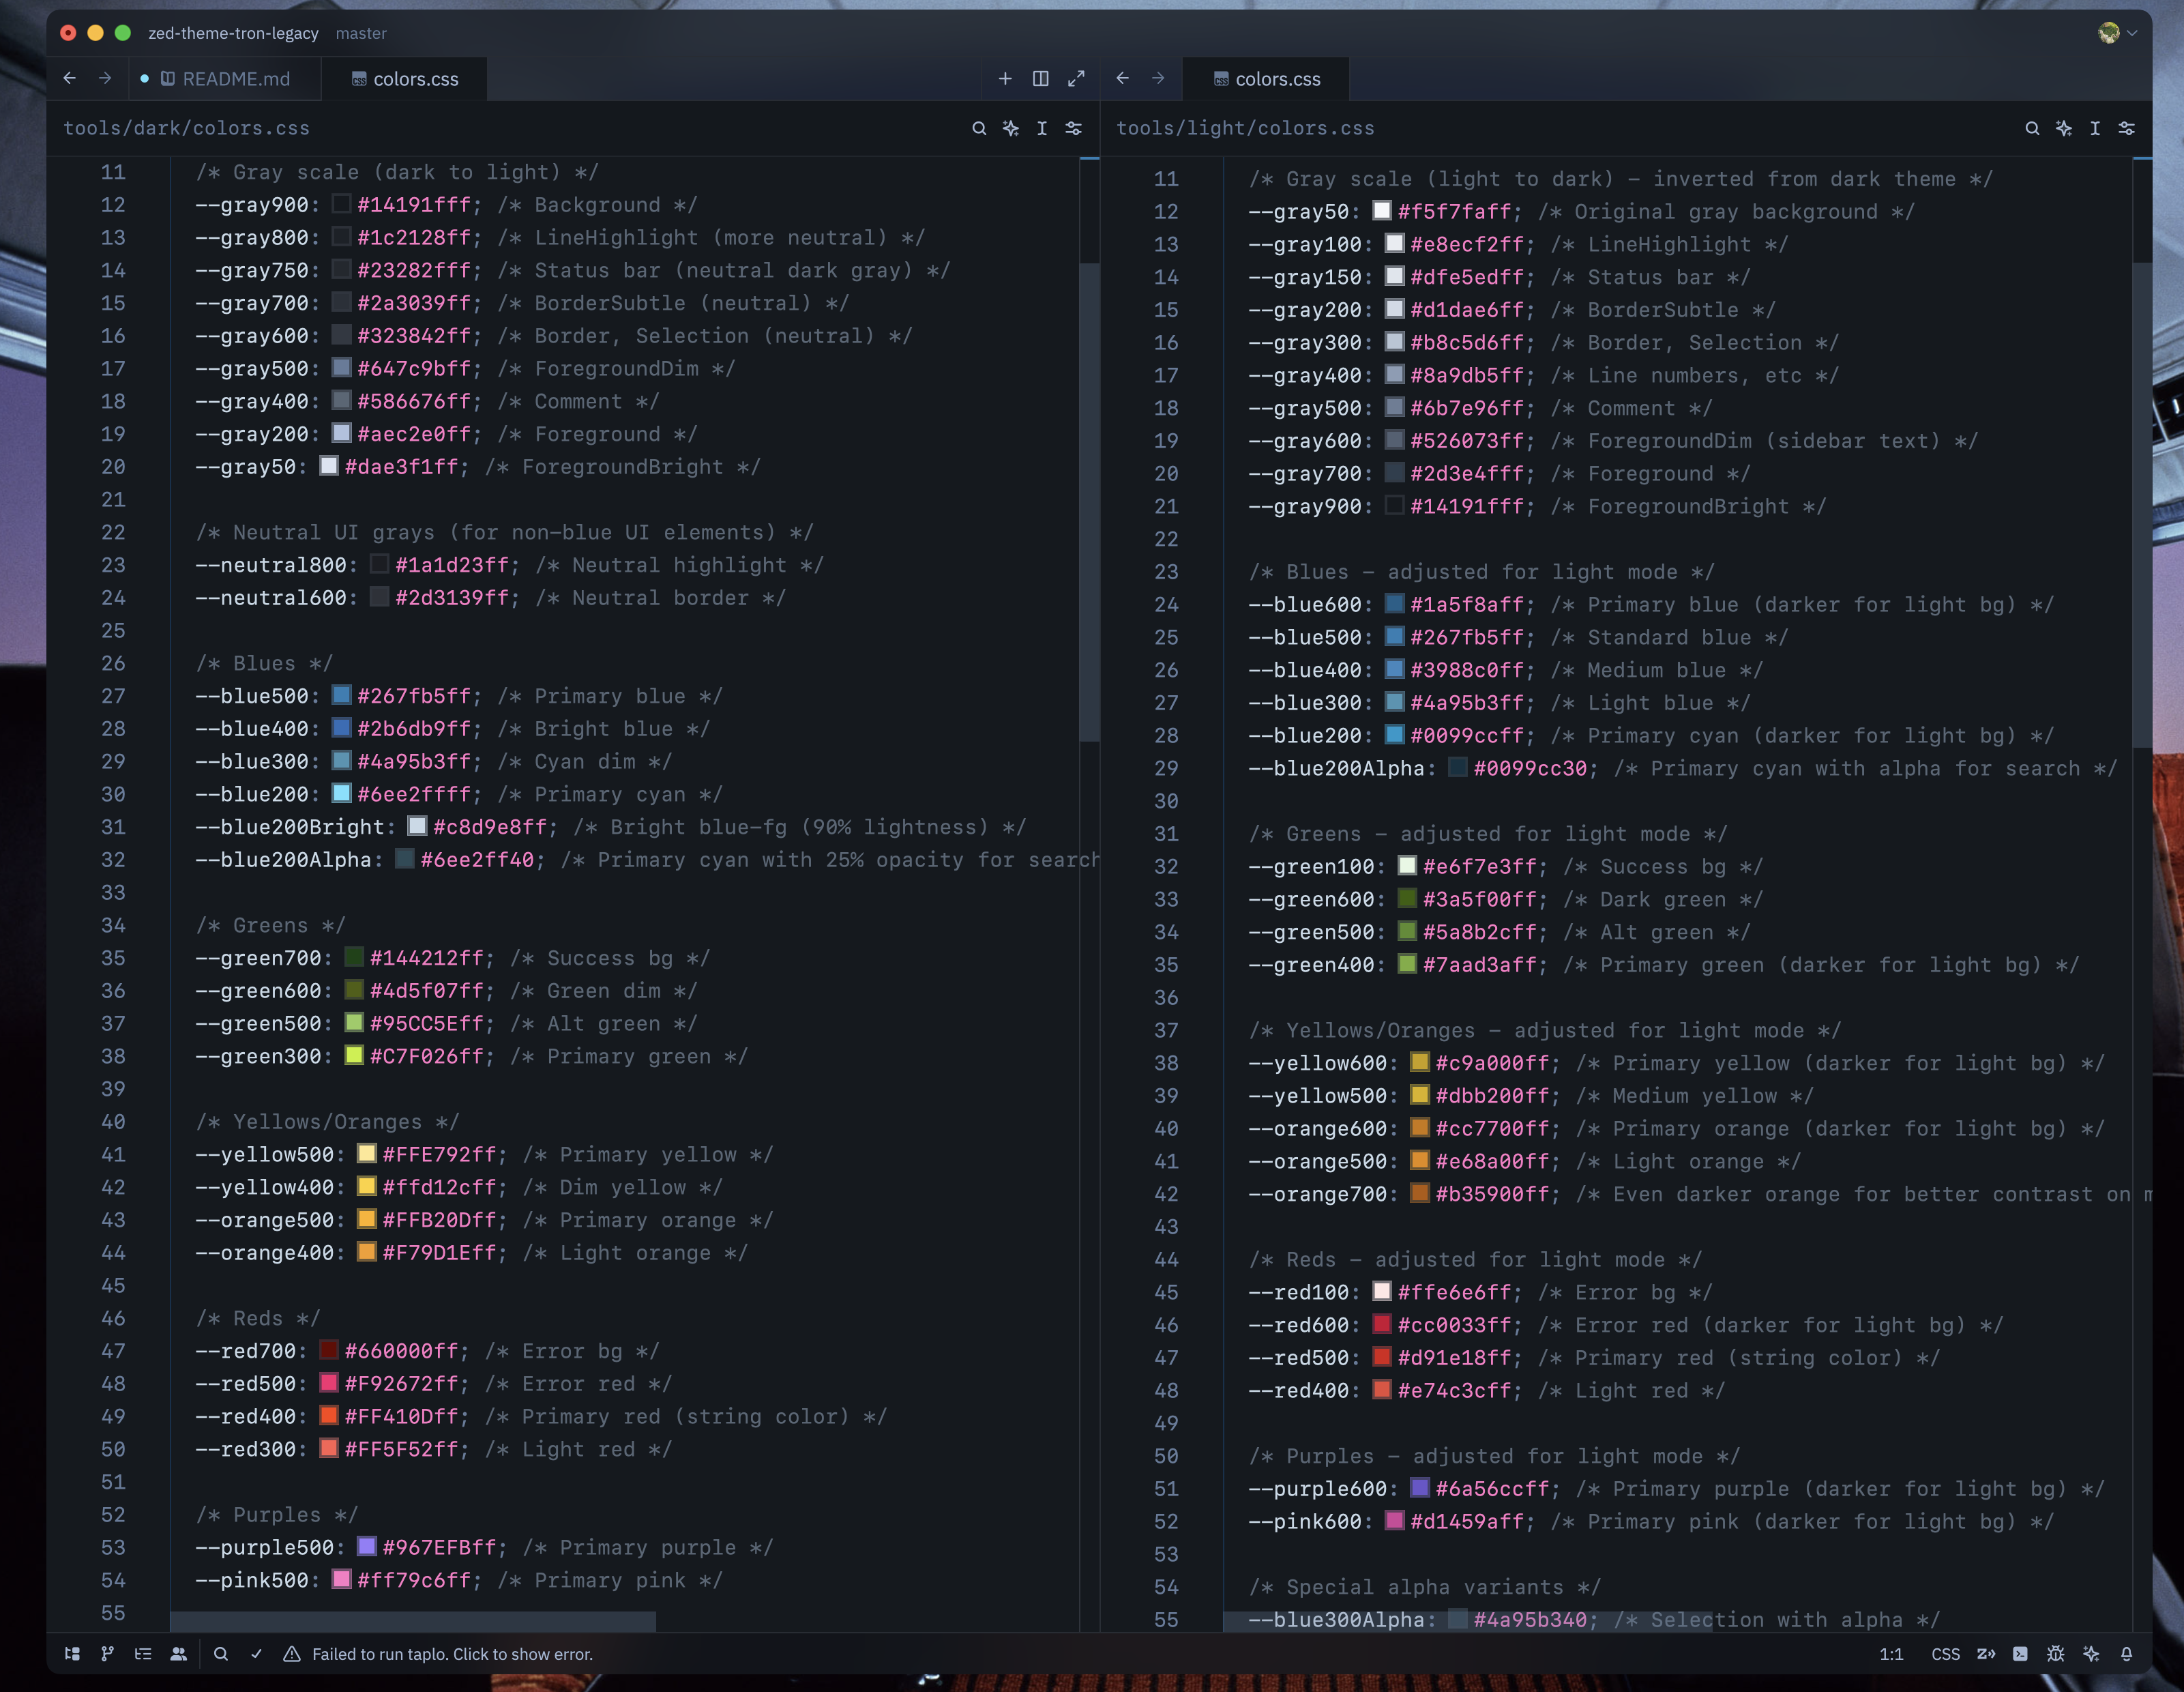Change the CSS language selector
The image size is (2184, 1692).
point(1945,1654)
